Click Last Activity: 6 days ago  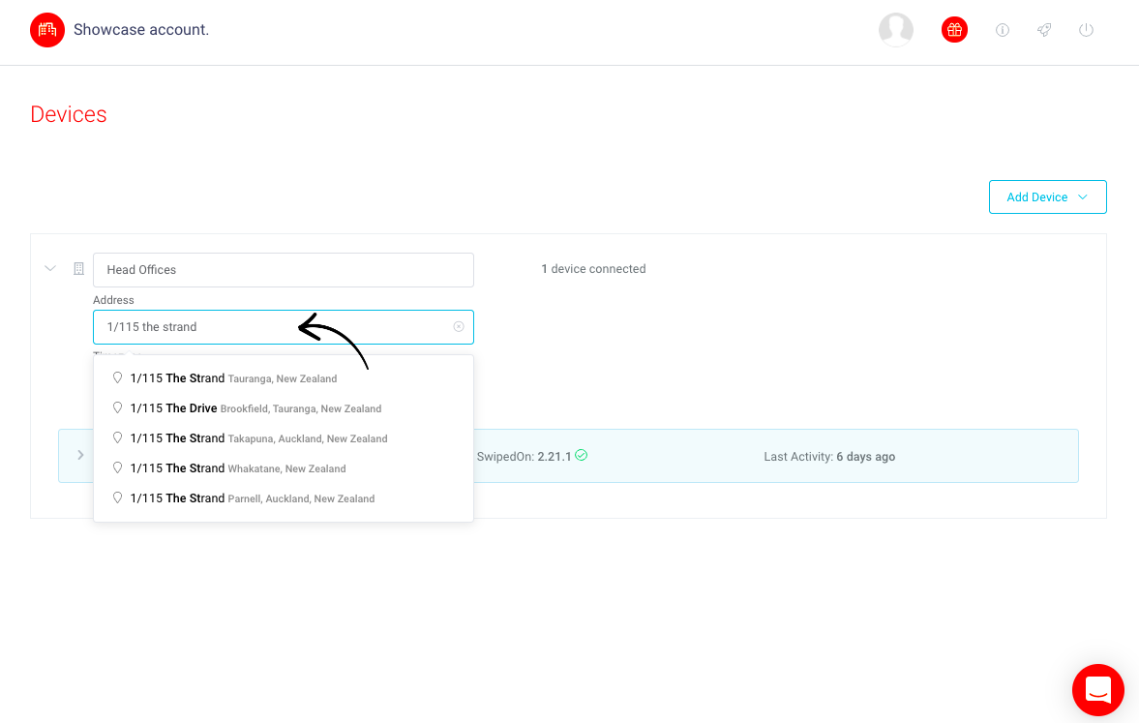pyautogui.click(x=829, y=456)
